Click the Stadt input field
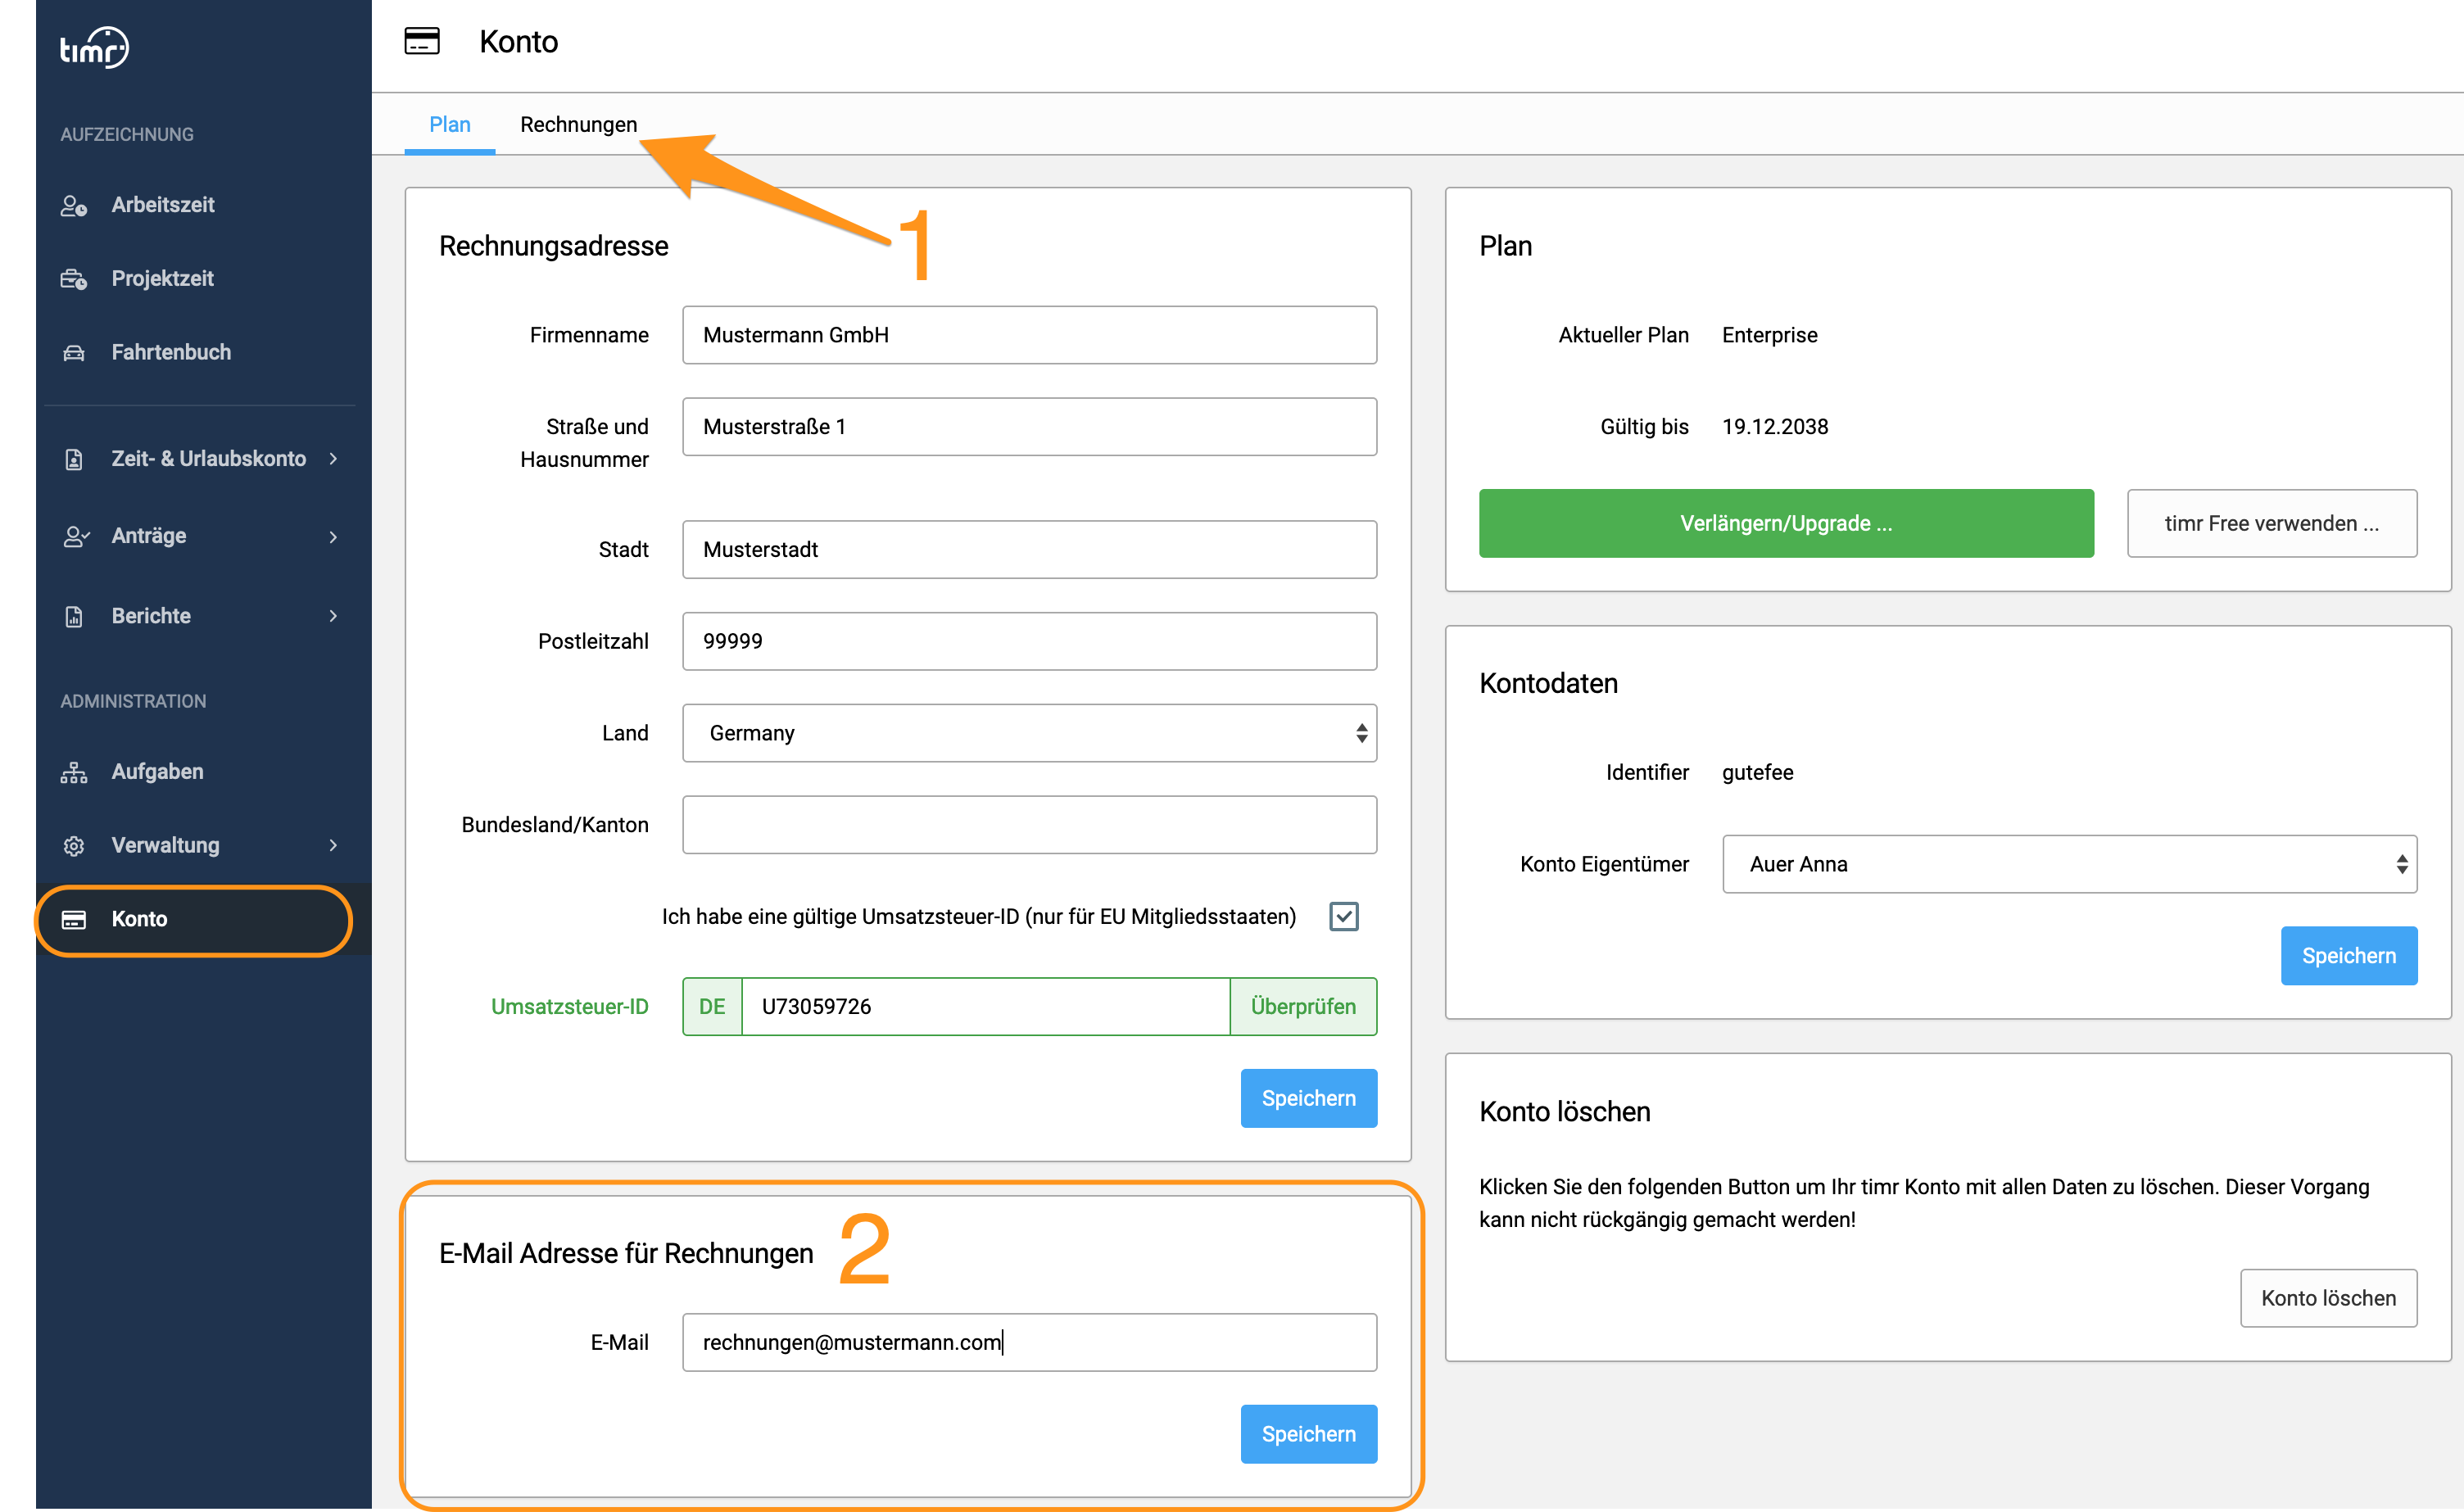 (1030, 549)
